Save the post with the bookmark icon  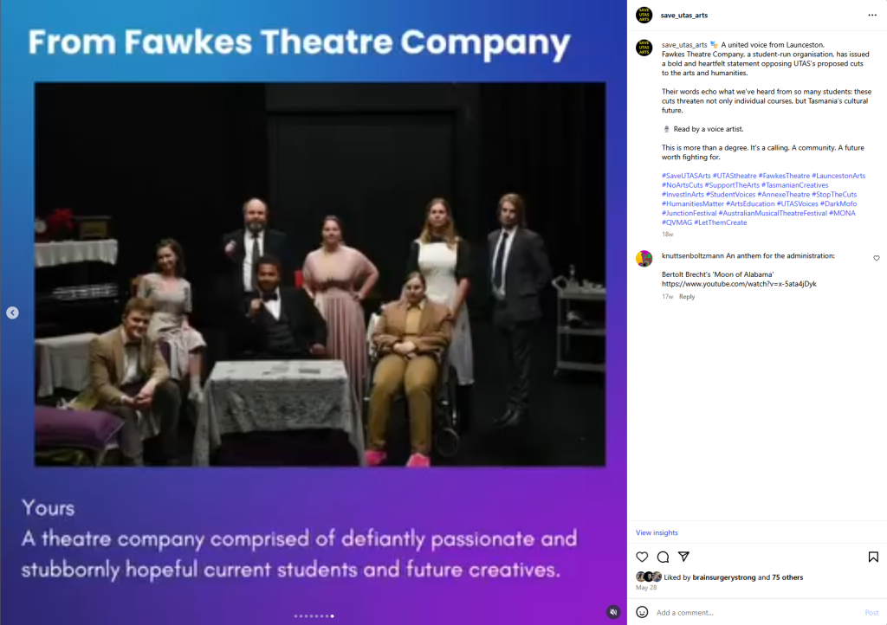pyautogui.click(x=873, y=557)
